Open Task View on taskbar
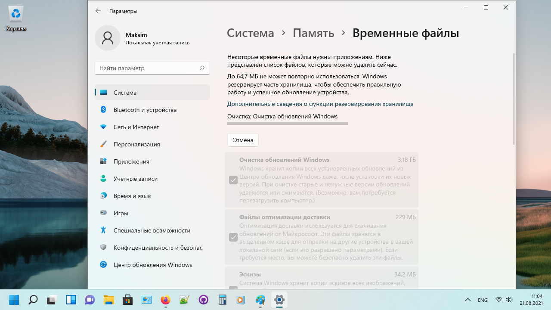 [x=52, y=300]
